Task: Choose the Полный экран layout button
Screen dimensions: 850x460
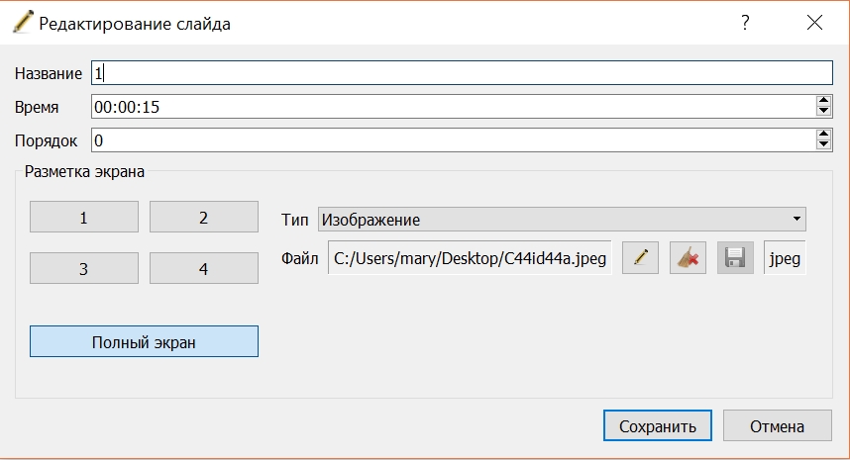Action: point(145,341)
